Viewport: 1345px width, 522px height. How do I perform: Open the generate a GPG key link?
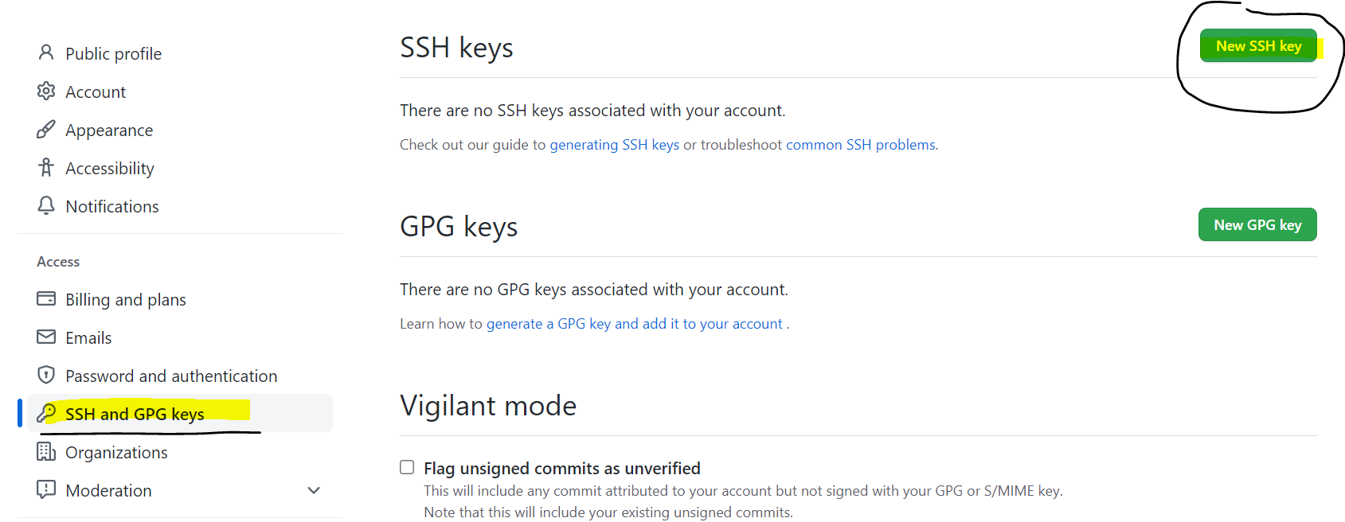pyautogui.click(x=634, y=324)
